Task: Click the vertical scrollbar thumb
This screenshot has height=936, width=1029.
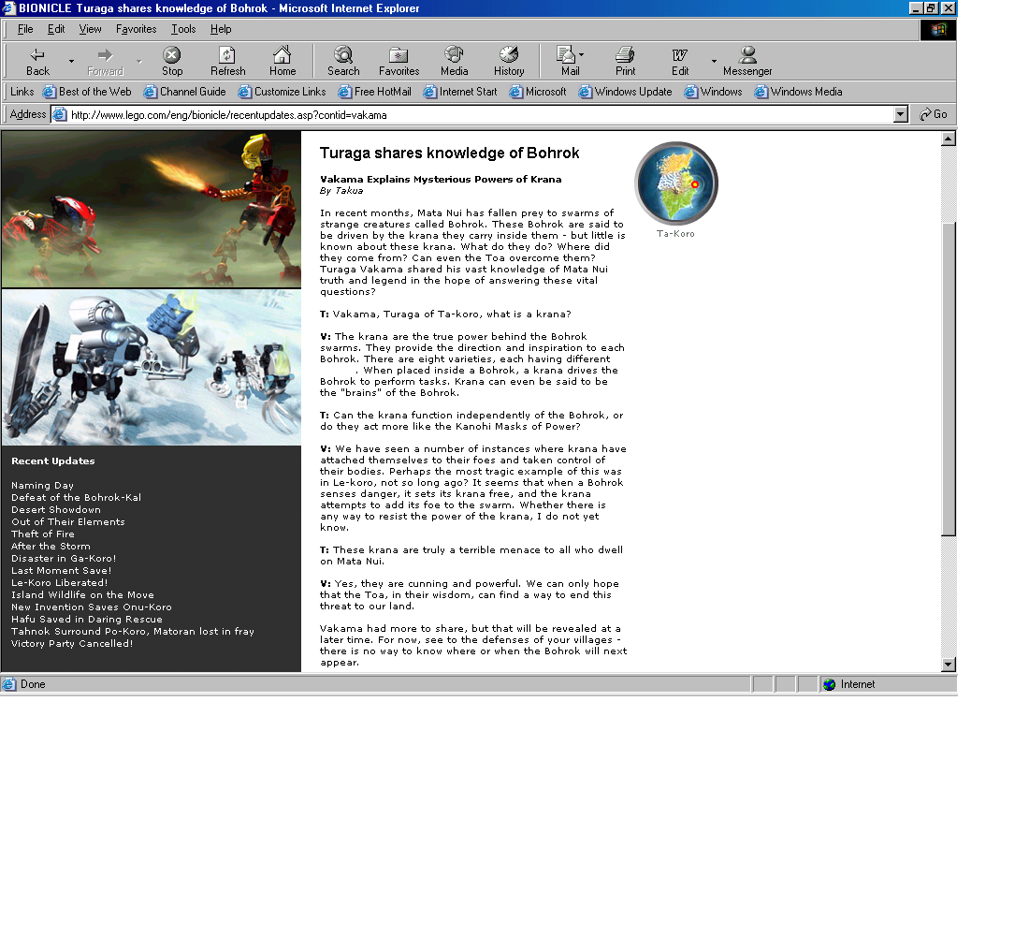Action: pos(949,380)
